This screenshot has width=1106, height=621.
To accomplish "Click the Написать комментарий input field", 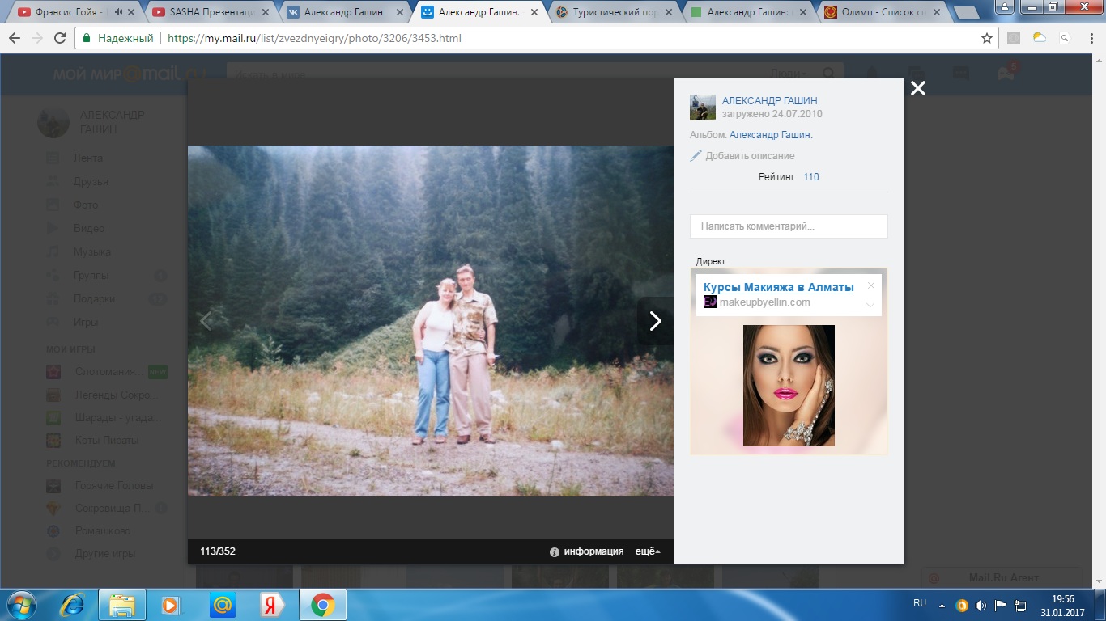I will (789, 226).
